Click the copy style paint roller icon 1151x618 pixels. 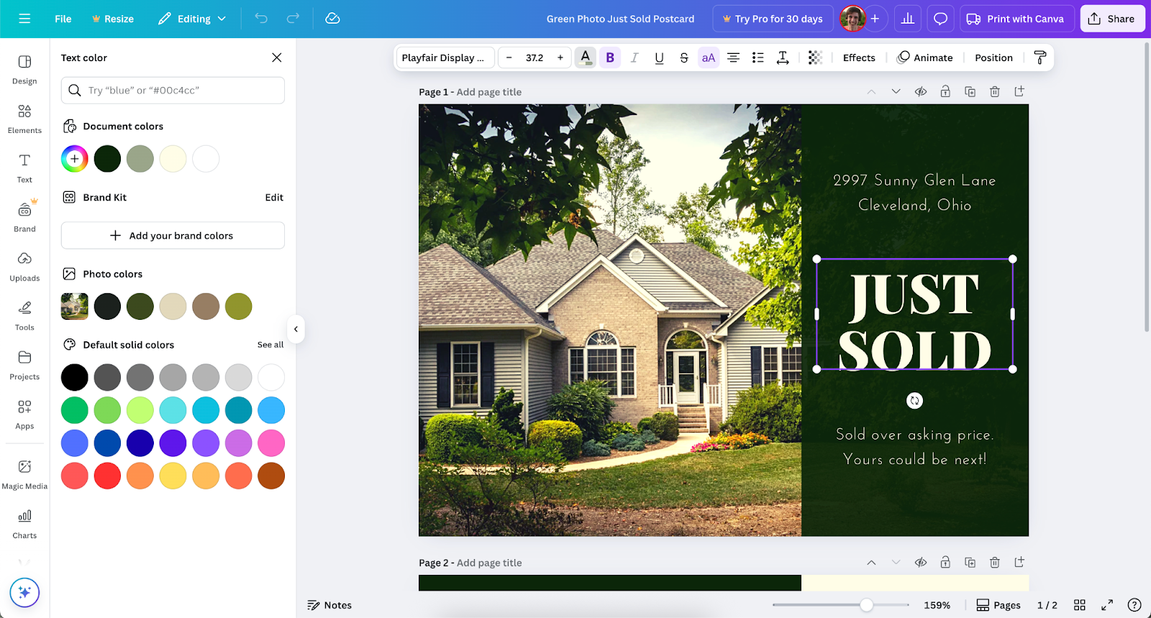pyautogui.click(x=1039, y=57)
